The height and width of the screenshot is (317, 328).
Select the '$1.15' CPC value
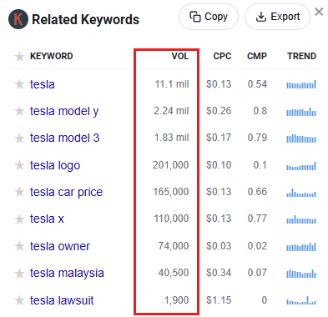(219, 300)
